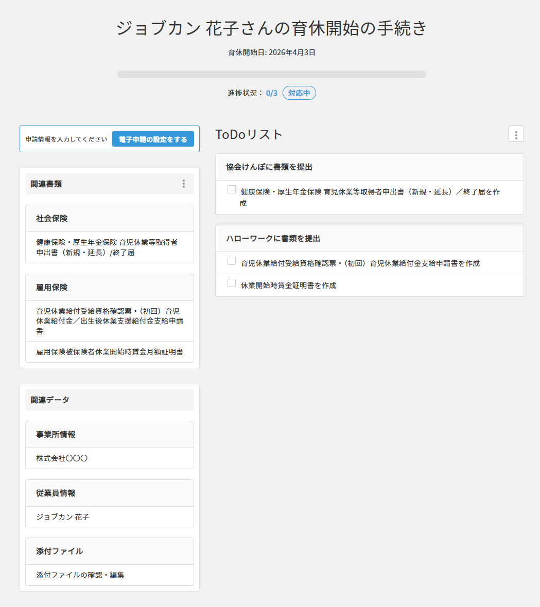The width and height of the screenshot is (540, 607).
Task: Click the ToDoリスト heading
Action: pos(249,134)
